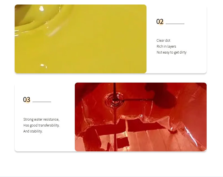Click the horizontal line beside 02

[x=175, y=24]
